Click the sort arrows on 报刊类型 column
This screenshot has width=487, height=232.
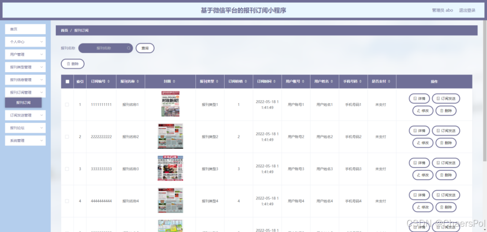217,81
